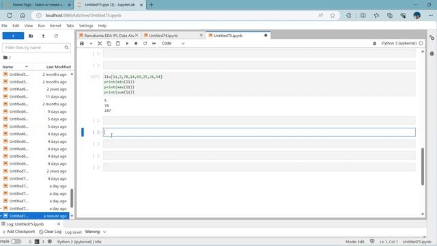Screen dimensions: 437x246
Task: Close the Untitled74.ipynb tab
Action: [201, 36]
